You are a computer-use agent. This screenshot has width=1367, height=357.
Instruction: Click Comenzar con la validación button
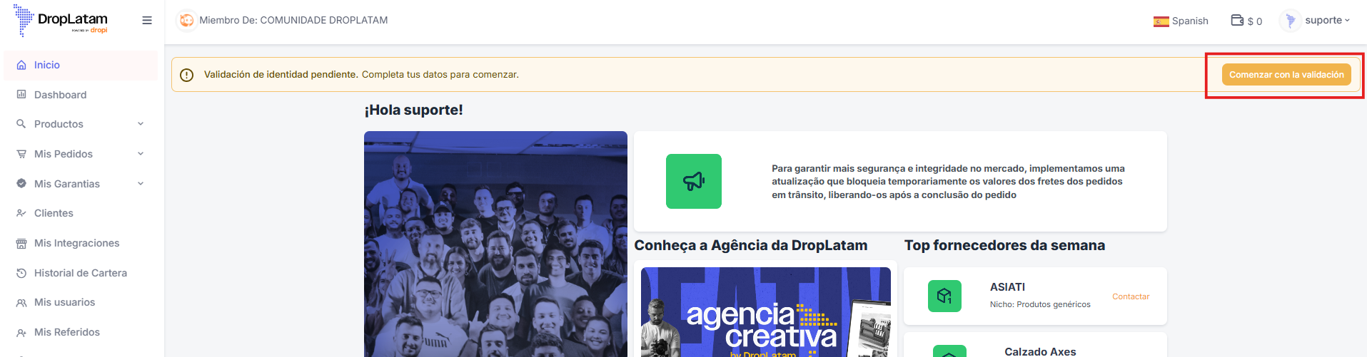pyautogui.click(x=1286, y=75)
